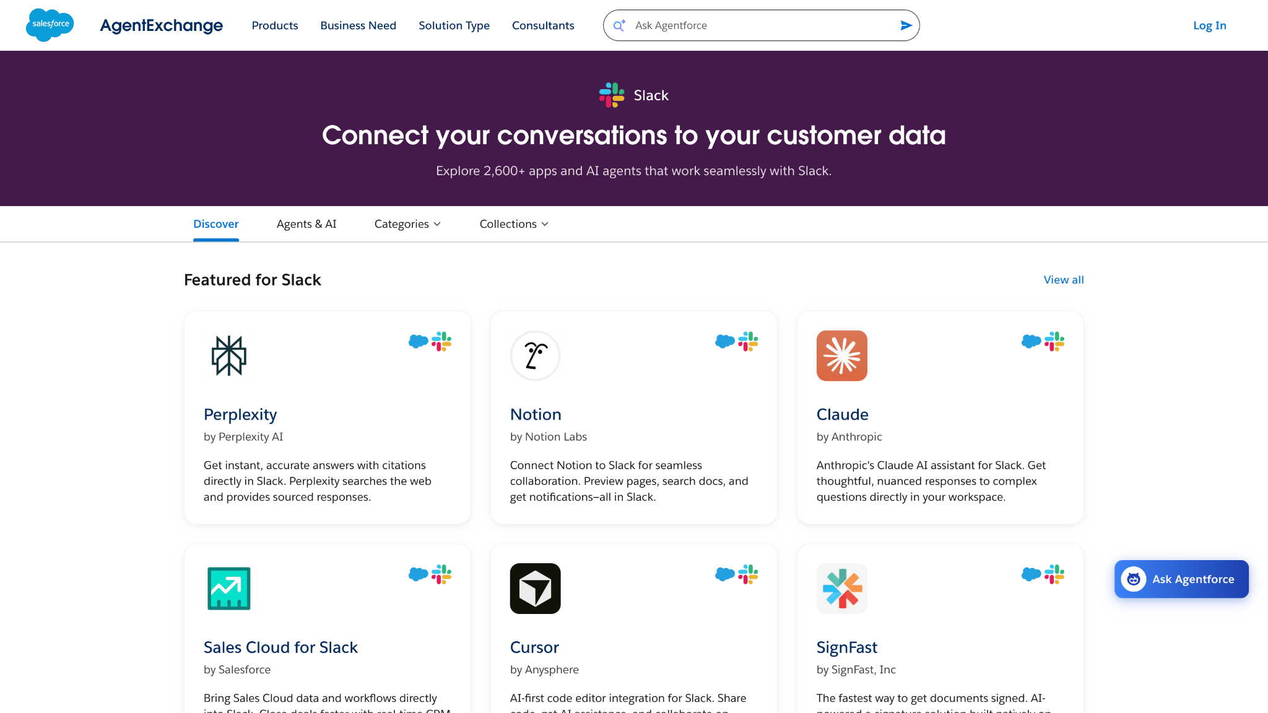This screenshot has height=713, width=1268.
Task: Open the Claude app logo
Action: 841,356
